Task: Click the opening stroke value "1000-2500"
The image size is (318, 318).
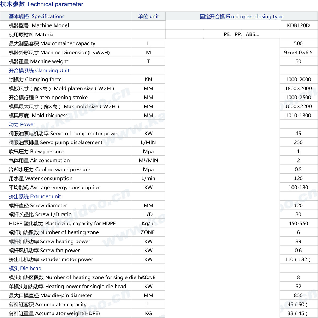Action: (298, 98)
